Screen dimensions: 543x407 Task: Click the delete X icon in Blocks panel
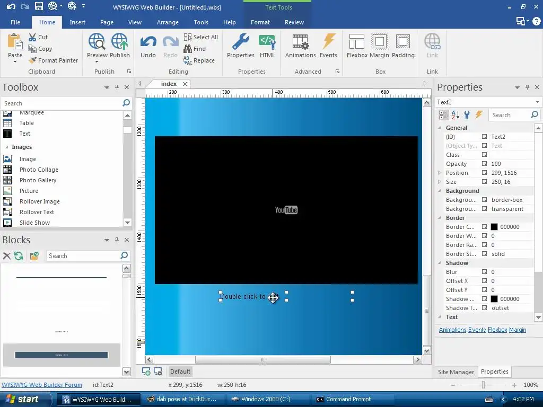(x=6, y=256)
